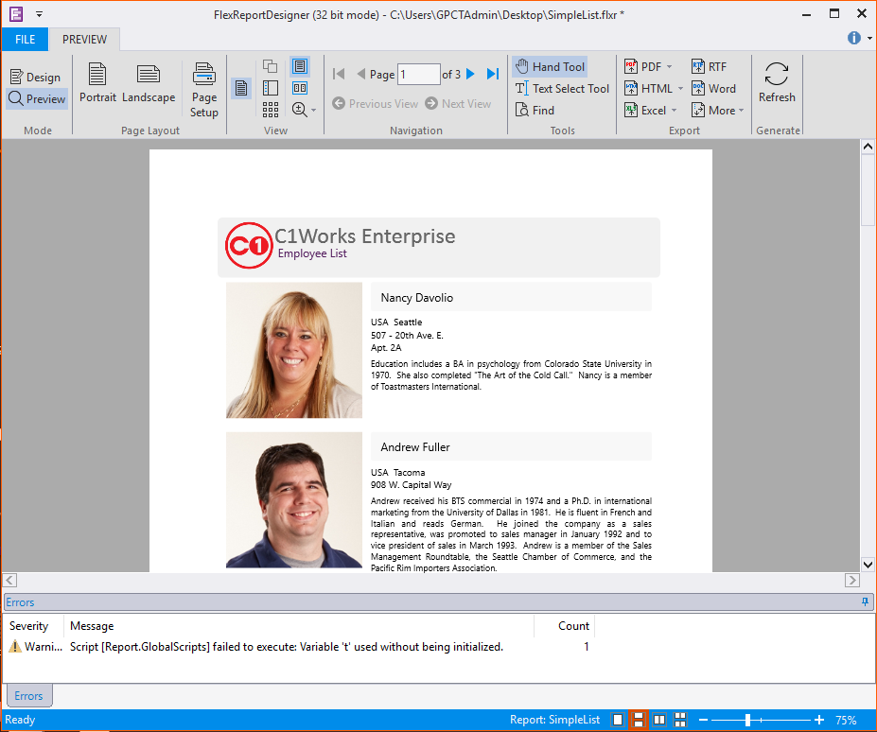Set page layout to Landscape
The width and height of the screenshot is (877, 732).
(x=149, y=83)
